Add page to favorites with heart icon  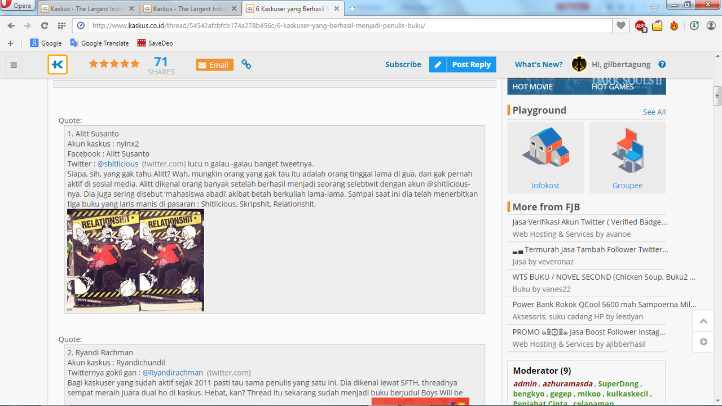620,26
